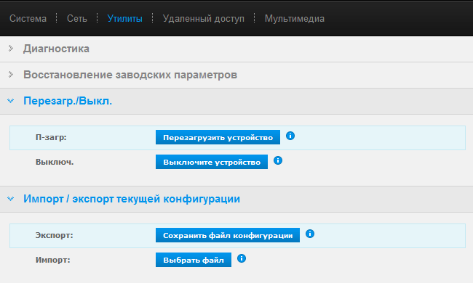This screenshot has width=473, height=283.
Task: Collapse the Перезагр./Выкл. section chevron
Action: coord(11,101)
